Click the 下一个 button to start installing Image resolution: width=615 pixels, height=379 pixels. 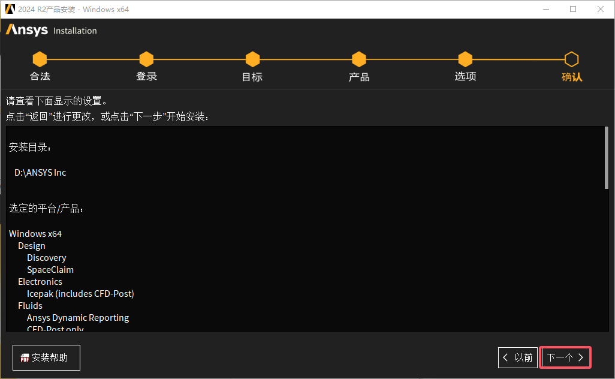[565, 357]
